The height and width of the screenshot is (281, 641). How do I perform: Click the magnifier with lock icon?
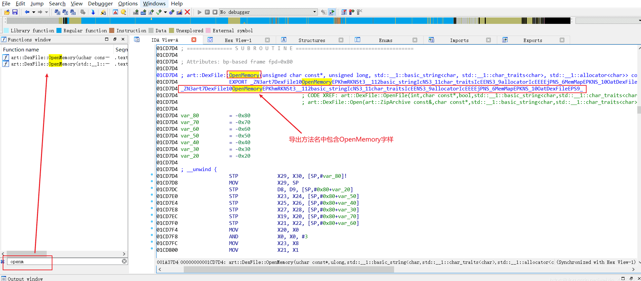(103, 12)
